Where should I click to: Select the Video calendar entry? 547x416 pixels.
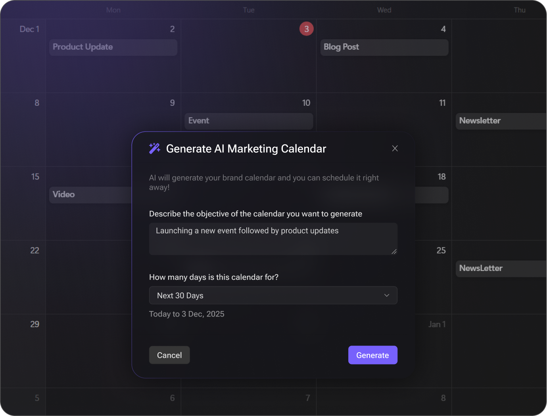click(90, 195)
